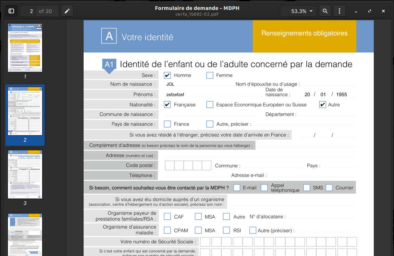Click the Nom de naissance field containing JOL

199,84
